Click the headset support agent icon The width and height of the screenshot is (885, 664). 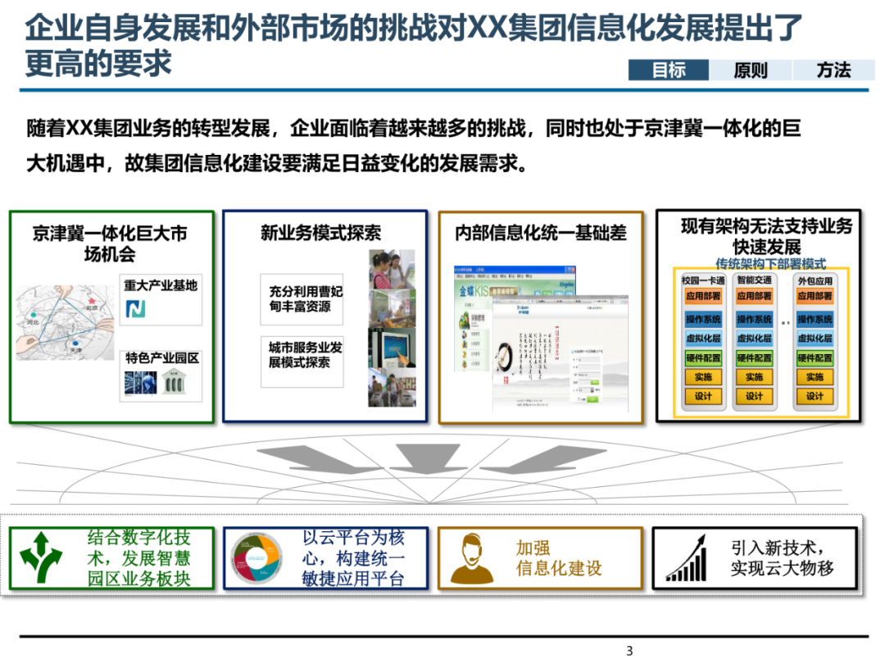[x=471, y=559]
